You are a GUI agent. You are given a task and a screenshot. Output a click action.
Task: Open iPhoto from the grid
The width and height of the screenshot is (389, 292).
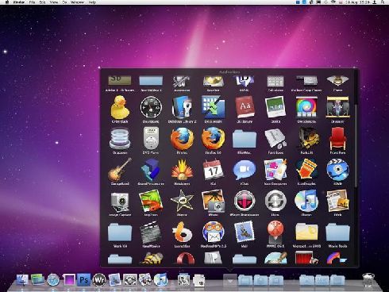tap(213, 201)
